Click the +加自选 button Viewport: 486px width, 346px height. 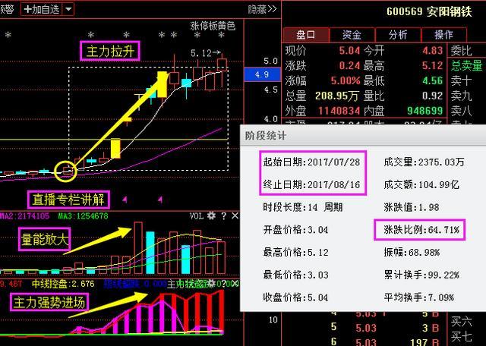[x=42, y=9]
